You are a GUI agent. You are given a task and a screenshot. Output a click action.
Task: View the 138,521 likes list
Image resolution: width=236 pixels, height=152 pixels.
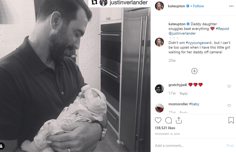coord(165,128)
